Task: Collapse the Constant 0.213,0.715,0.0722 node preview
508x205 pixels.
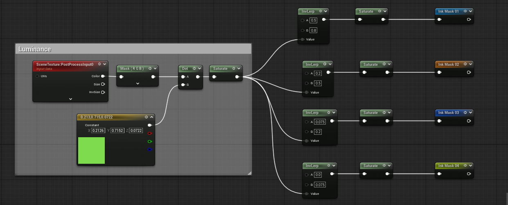Action: coord(151,117)
